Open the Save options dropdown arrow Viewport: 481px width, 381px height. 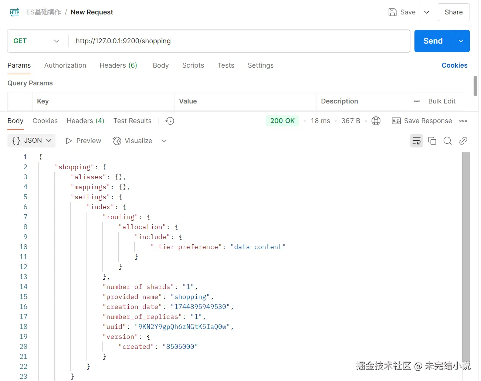click(427, 12)
